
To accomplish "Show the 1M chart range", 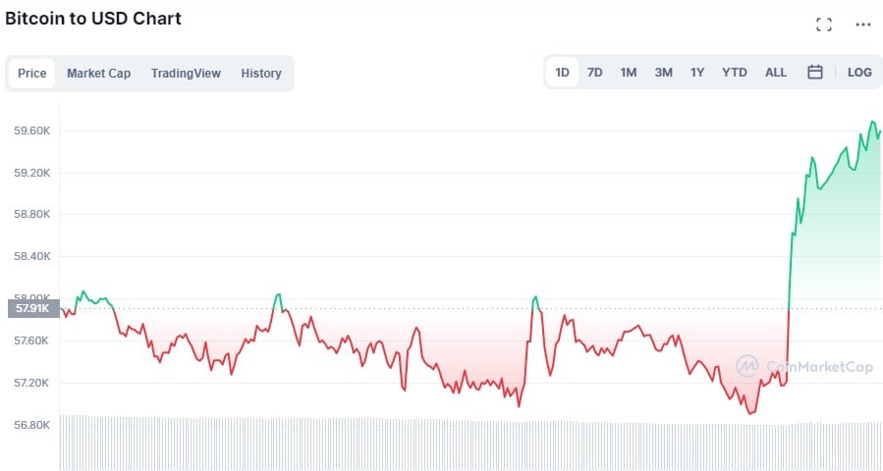I will point(629,73).
